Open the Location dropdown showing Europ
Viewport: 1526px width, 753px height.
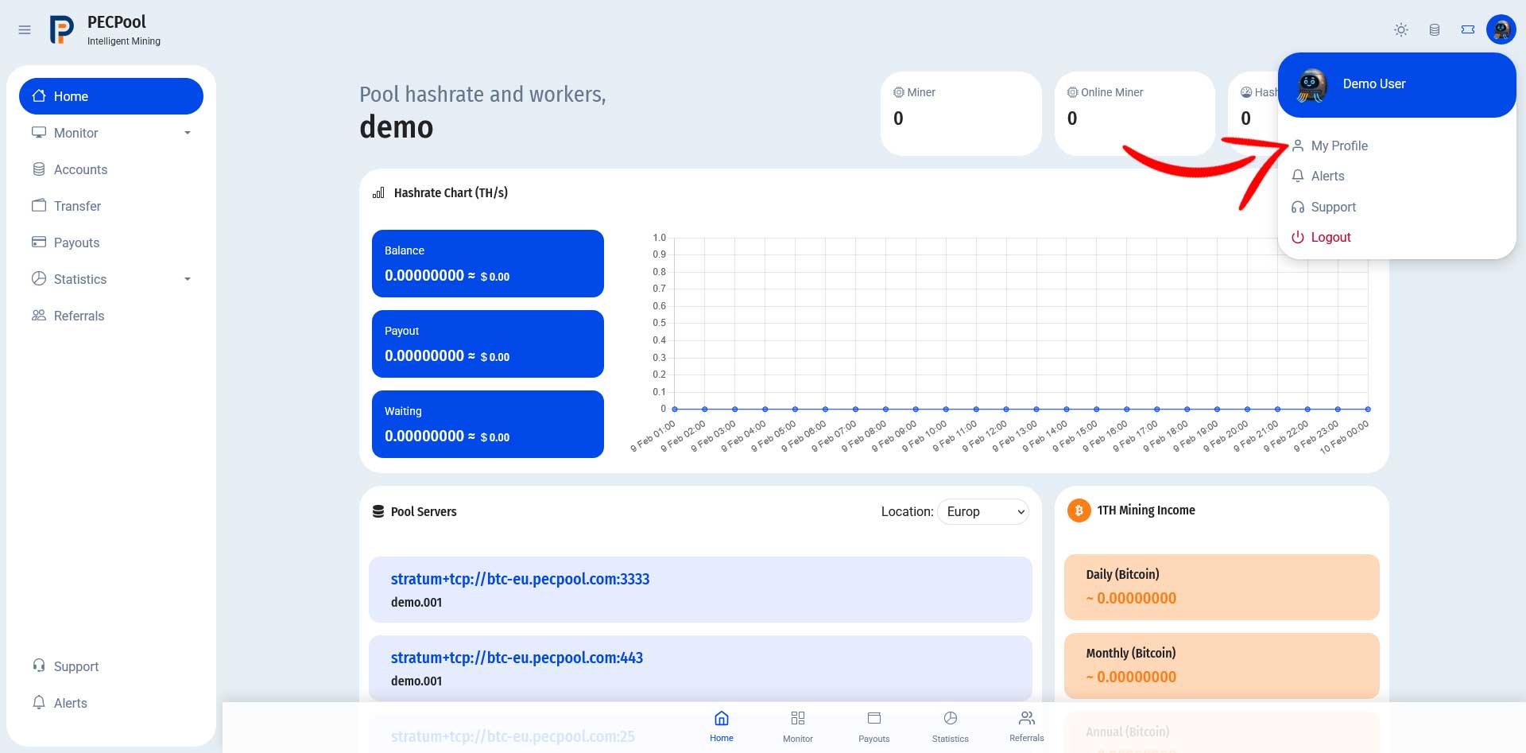[x=983, y=511]
